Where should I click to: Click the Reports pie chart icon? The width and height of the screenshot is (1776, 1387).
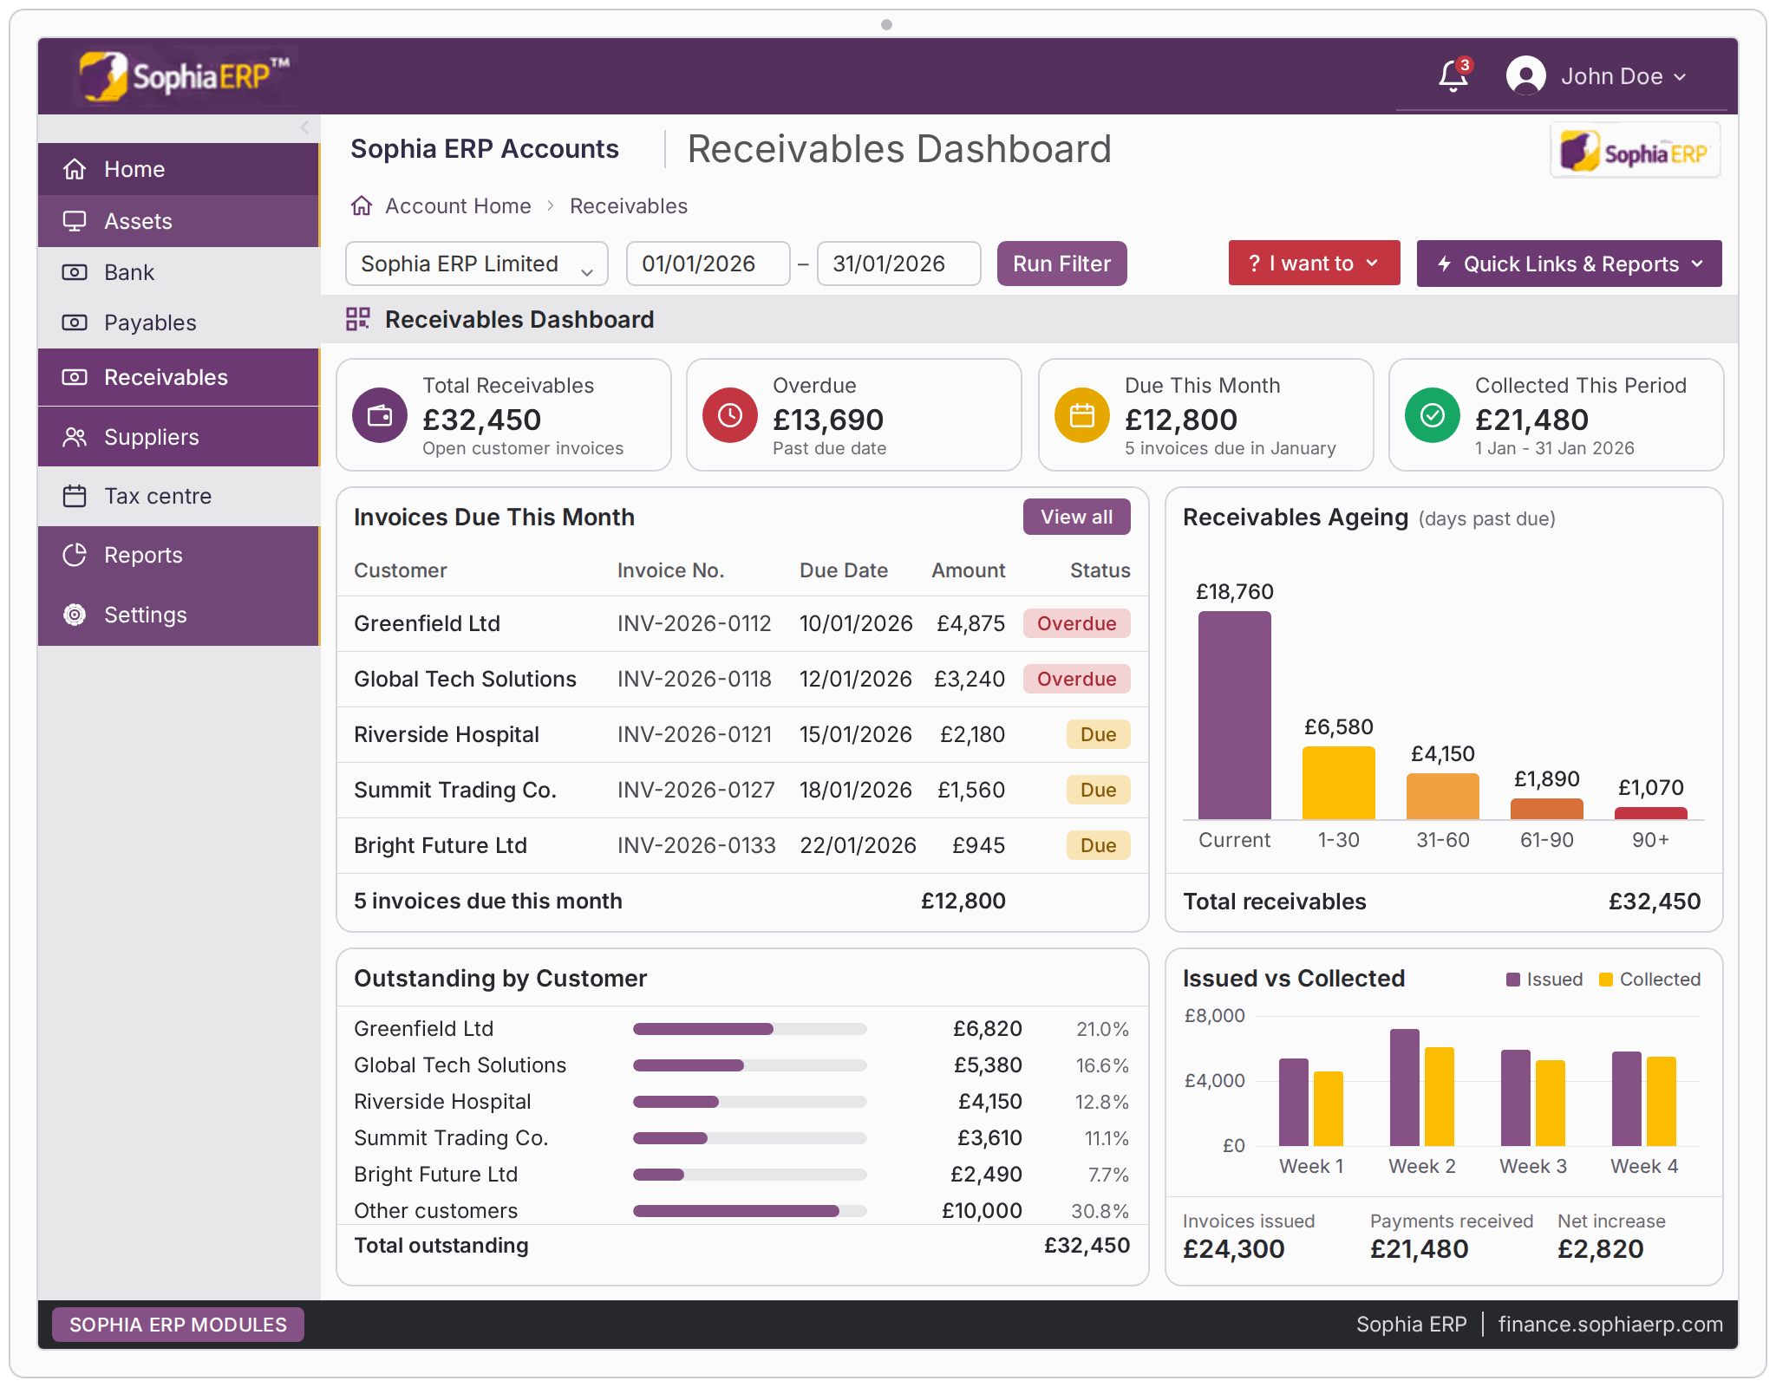point(75,555)
